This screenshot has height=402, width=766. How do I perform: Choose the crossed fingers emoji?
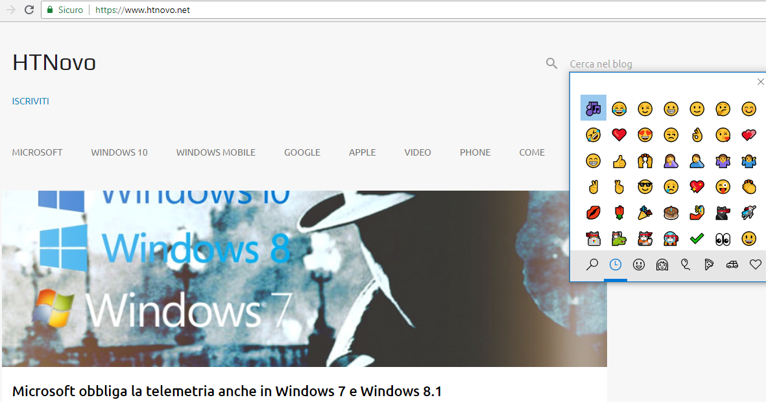tap(619, 187)
